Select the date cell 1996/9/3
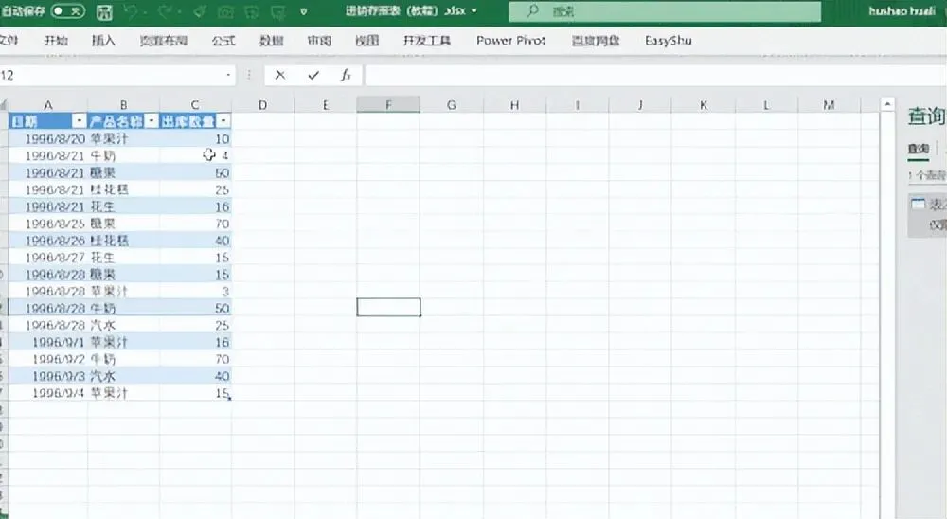Screen dimensions: 947x519 point(48,376)
